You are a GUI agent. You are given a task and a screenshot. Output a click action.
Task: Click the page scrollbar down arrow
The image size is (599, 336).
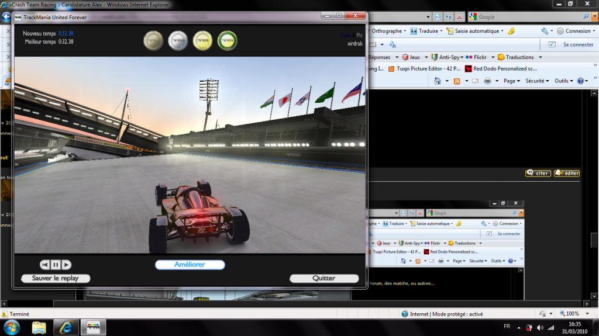point(594,296)
